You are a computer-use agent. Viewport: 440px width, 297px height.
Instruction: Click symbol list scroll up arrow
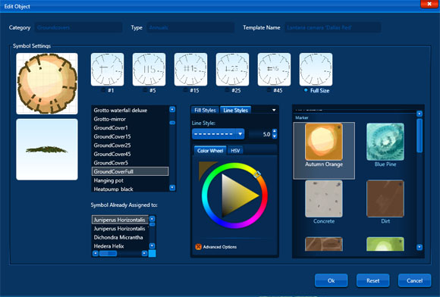(x=172, y=109)
